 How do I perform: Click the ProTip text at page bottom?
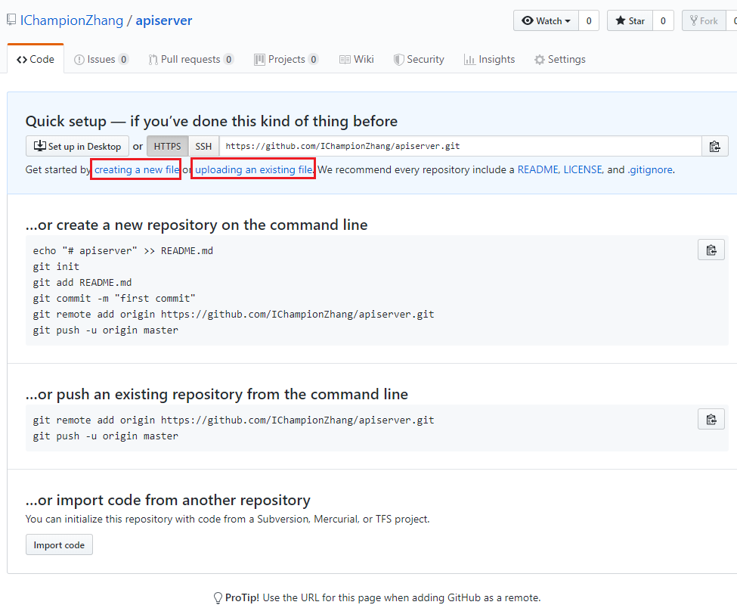coord(377,597)
